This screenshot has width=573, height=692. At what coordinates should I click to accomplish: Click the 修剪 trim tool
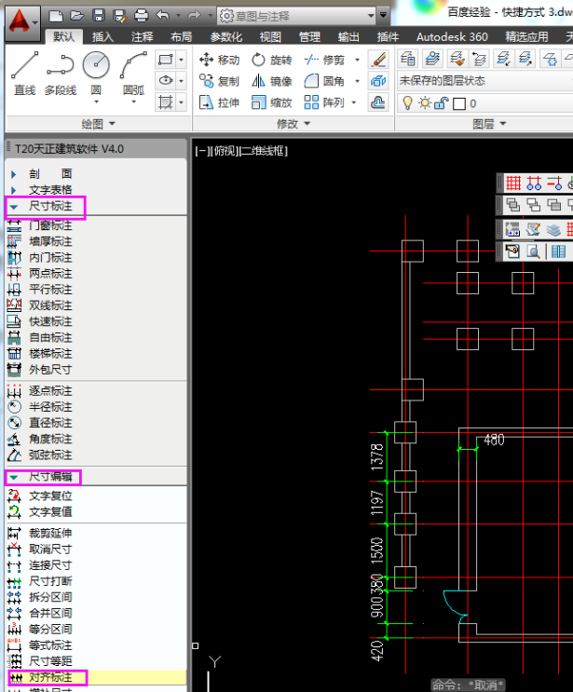(325, 60)
